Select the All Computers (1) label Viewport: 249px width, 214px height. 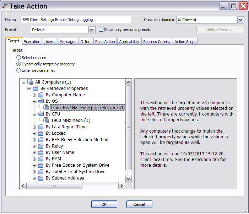click(53, 82)
